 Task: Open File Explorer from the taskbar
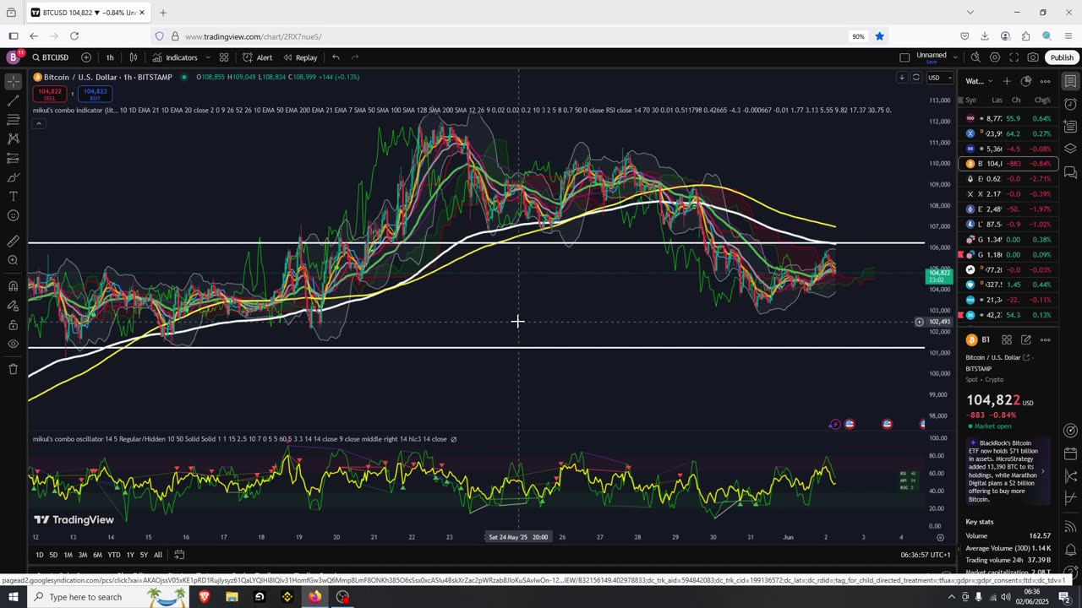click(x=232, y=597)
